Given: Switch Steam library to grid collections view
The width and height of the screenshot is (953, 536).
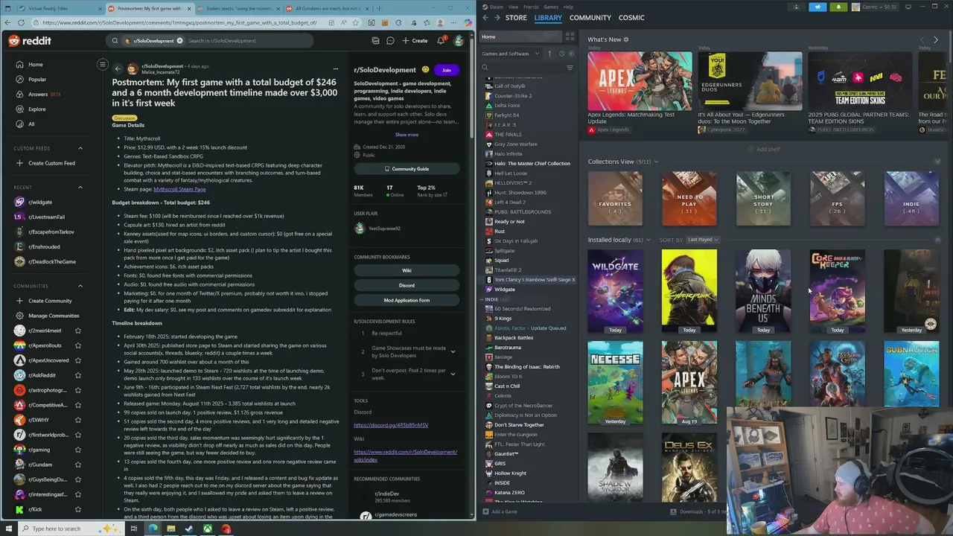Looking at the screenshot, I should pyautogui.click(x=570, y=36).
